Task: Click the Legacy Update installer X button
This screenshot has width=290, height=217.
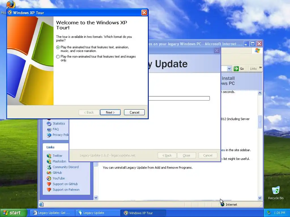Action: tap(217, 51)
